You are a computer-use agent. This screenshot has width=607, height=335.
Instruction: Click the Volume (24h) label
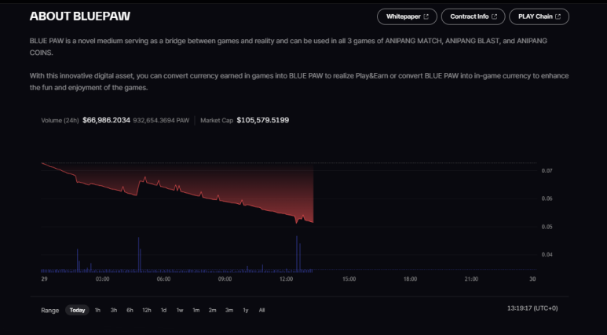[60, 120]
